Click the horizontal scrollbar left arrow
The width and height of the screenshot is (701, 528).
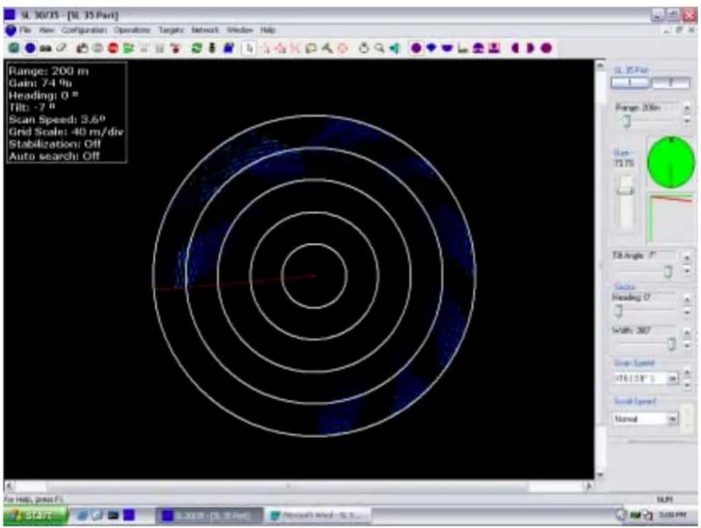click(x=9, y=486)
